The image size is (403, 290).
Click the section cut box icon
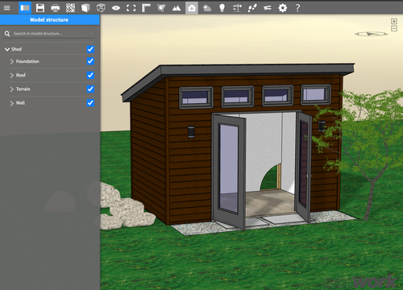tap(161, 8)
